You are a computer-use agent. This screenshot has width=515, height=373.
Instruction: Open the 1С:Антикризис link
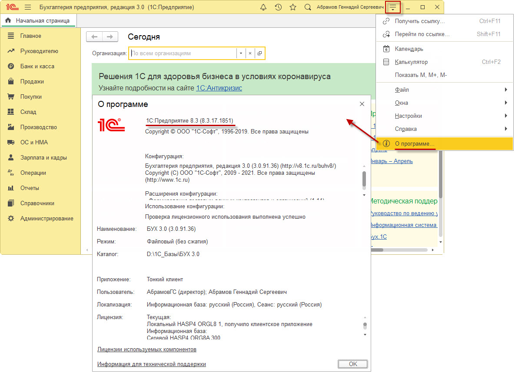[x=219, y=88]
